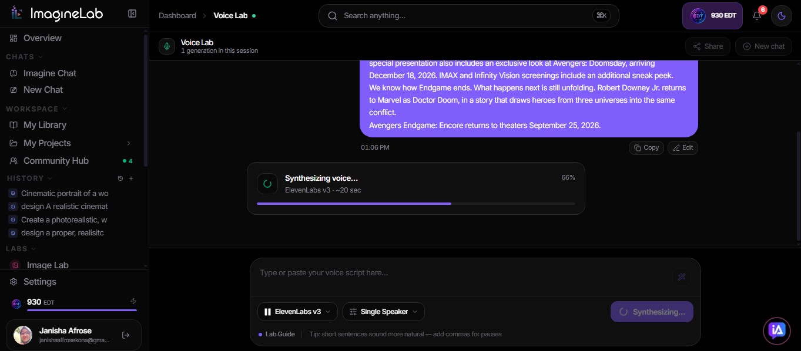The image size is (801, 351).
Task: Collapse the LABS section header
Action: coord(21,249)
